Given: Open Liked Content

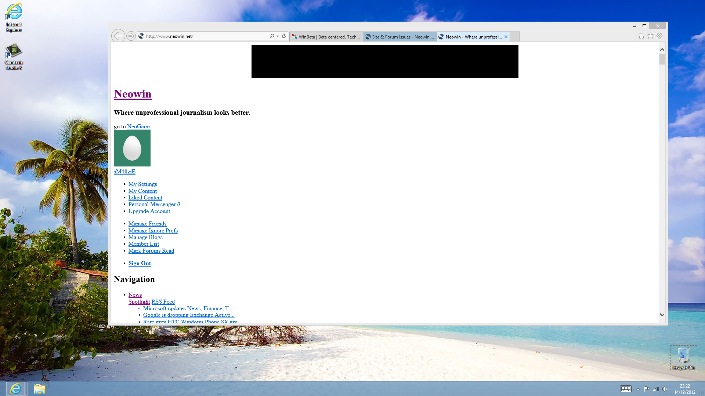Looking at the screenshot, I should pos(145,198).
